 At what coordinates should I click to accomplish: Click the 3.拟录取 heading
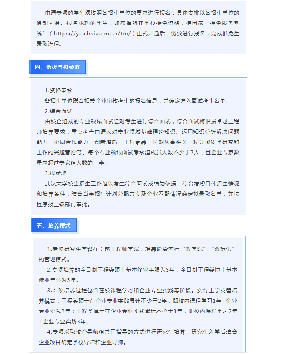(x=56, y=173)
